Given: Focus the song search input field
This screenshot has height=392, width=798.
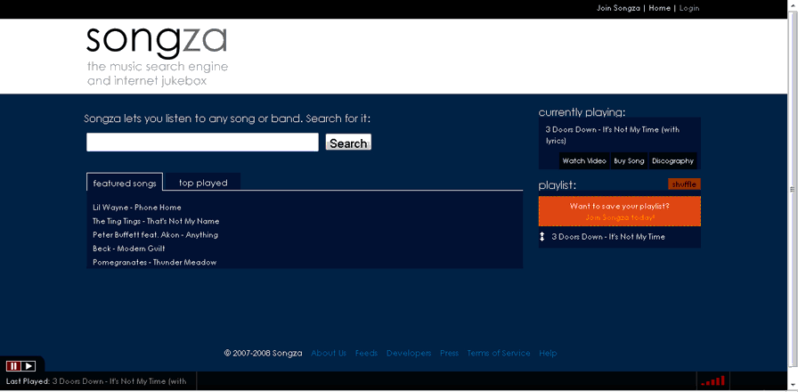Looking at the screenshot, I should point(202,142).
